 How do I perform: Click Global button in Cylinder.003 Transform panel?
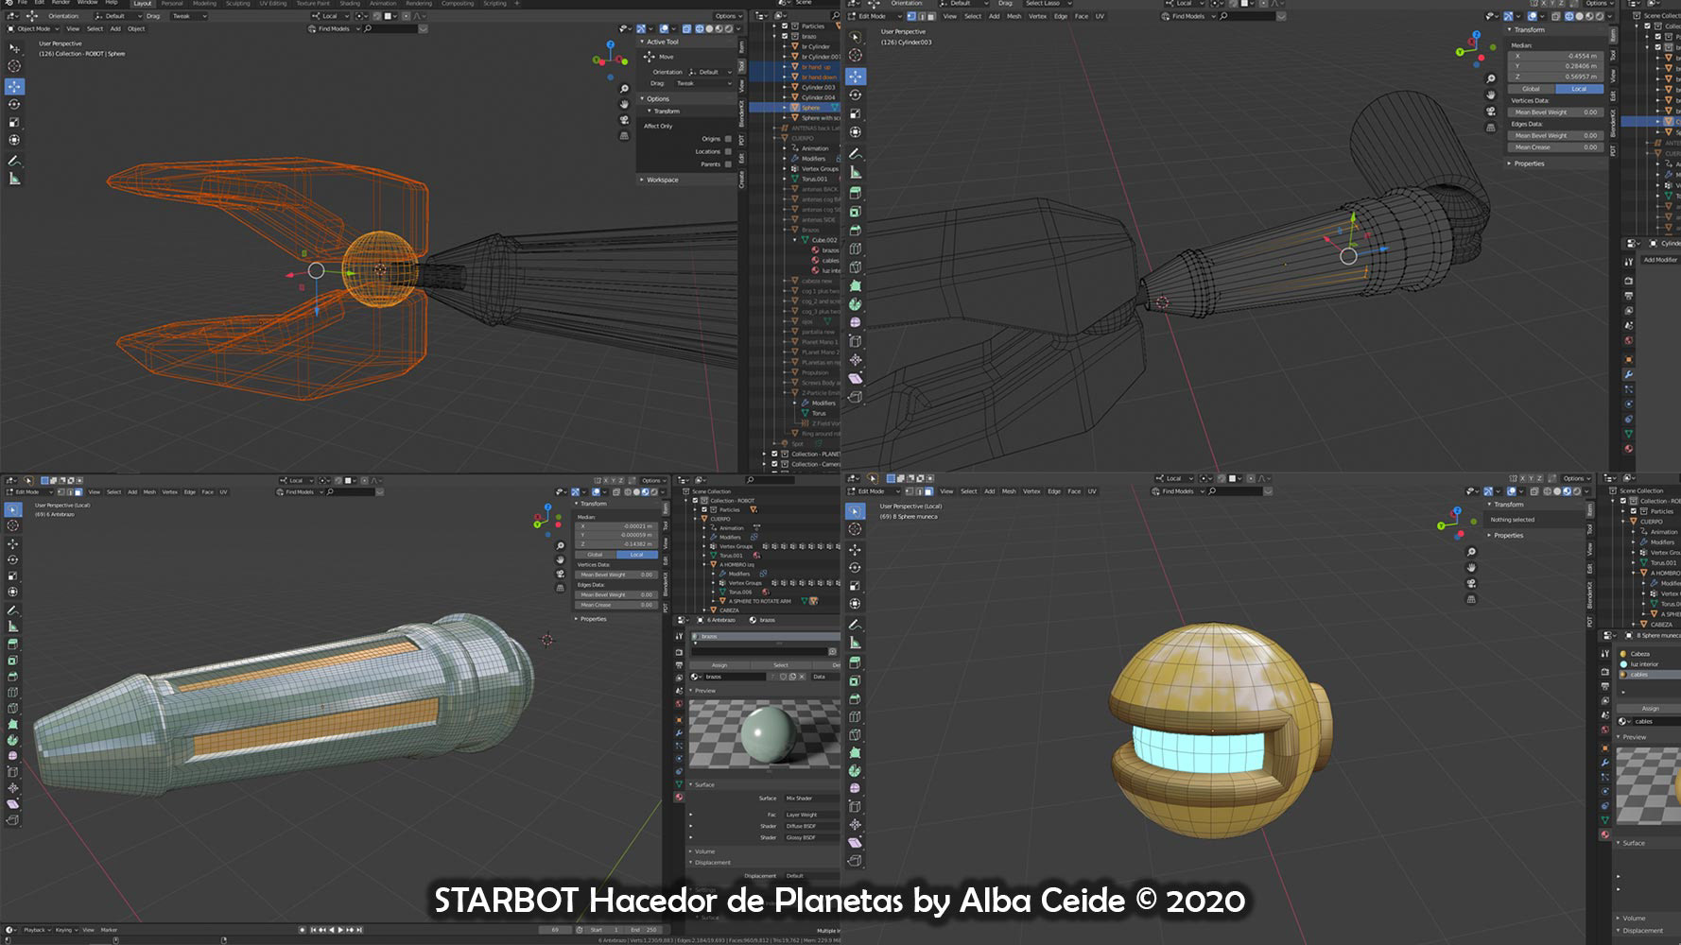[x=1532, y=89]
